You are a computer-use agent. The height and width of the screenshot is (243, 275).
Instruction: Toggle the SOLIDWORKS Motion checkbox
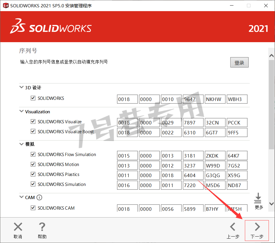pyautogui.click(x=33, y=165)
